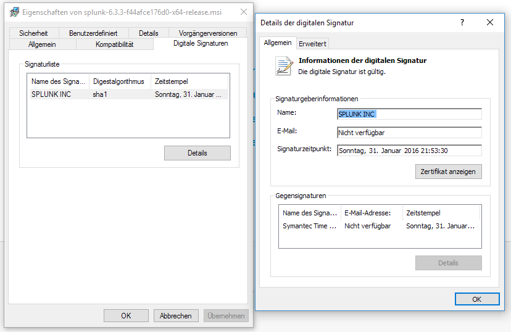
Task: Click the Sonntag, 31. Januar cell in Signaturliste
Action: click(x=188, y=94)
